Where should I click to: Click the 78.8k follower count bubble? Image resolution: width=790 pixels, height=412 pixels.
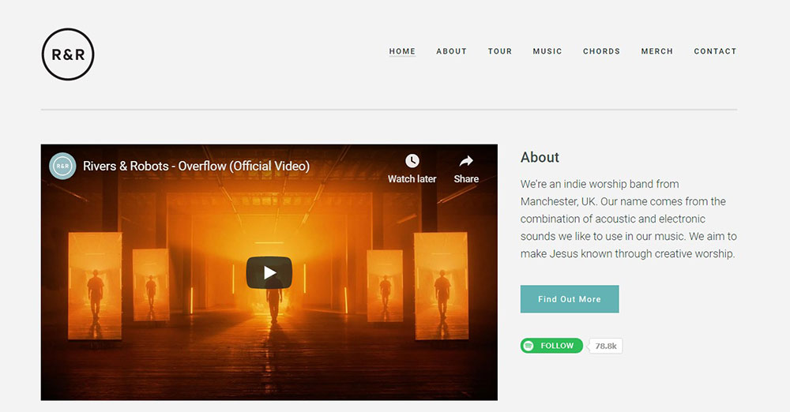[x=606, y=346]
